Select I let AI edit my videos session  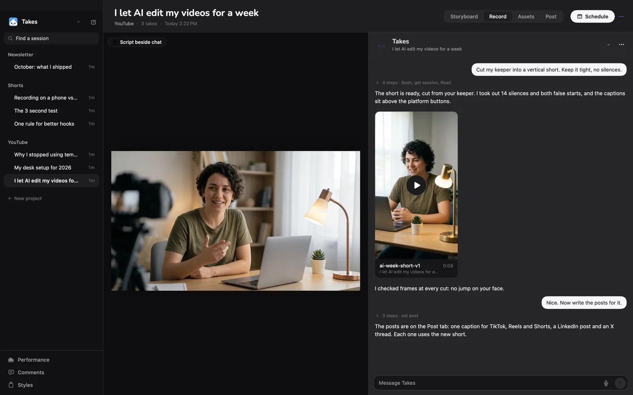coord(51,181)
